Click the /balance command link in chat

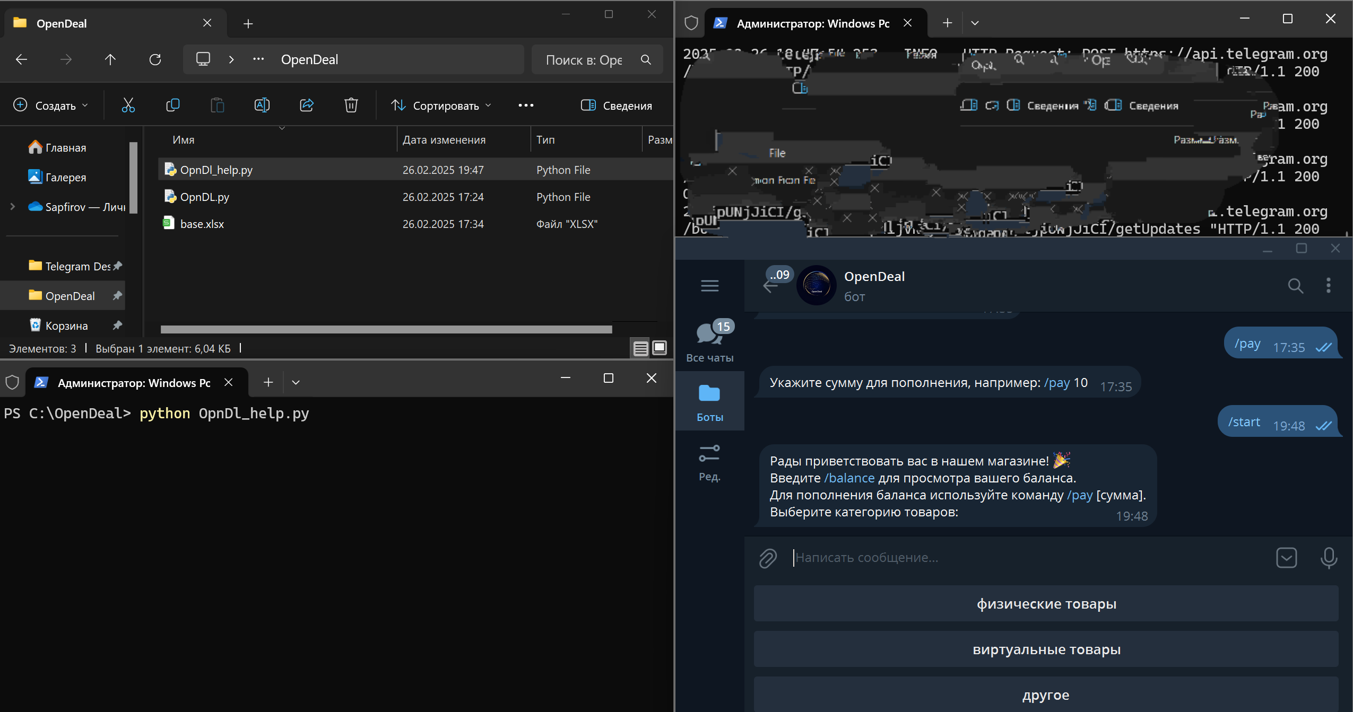(x=849, y=478)
